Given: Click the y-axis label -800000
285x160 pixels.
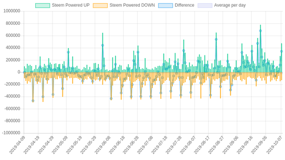Looking at the screenshot, I should pyautogui.click(x=12, y=121).
